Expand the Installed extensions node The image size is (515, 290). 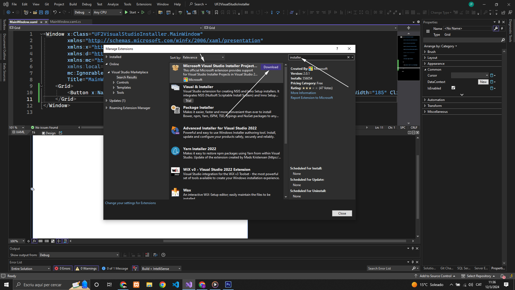pos(107,57)
